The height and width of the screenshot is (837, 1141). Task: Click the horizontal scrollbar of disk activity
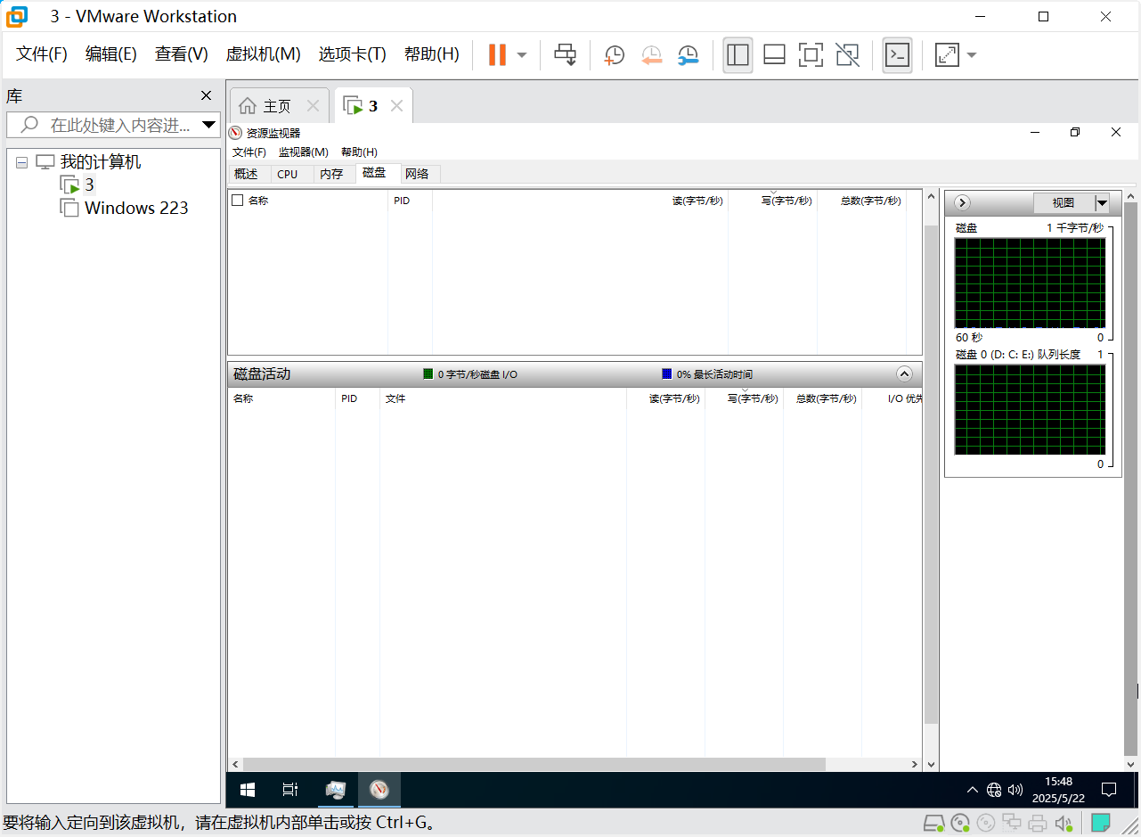[x=533, y=765]
